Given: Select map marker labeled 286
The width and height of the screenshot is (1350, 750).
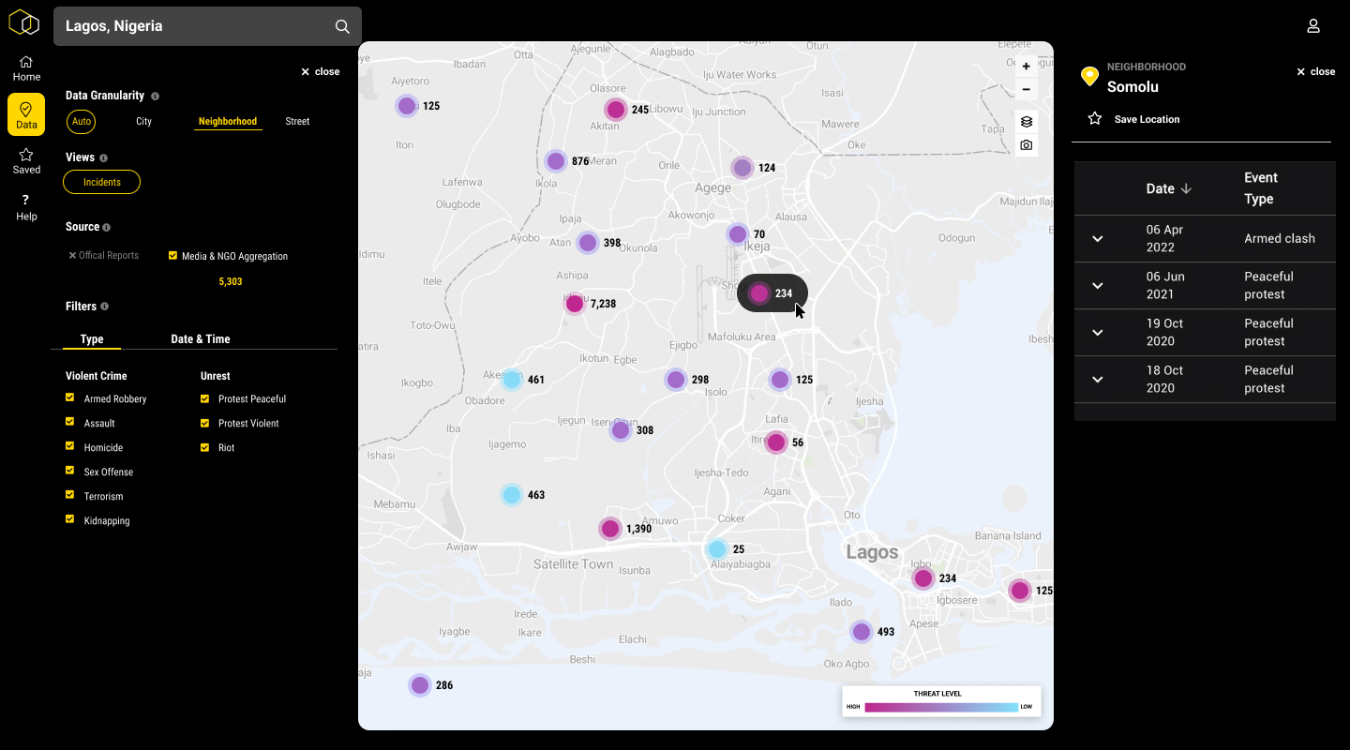Looking at the screenshot, I should pos(420,685).
